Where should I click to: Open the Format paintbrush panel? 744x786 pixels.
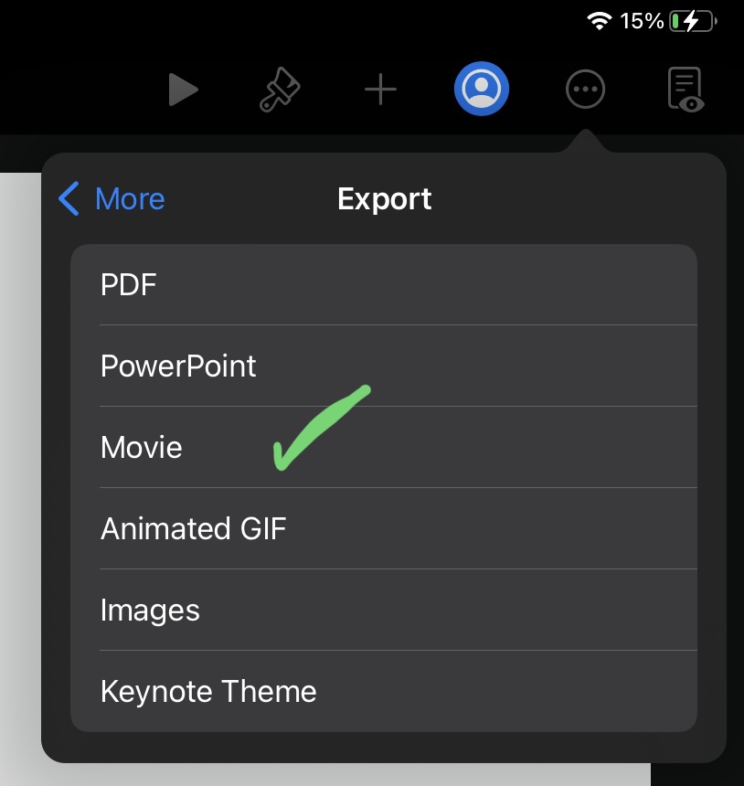280,90
